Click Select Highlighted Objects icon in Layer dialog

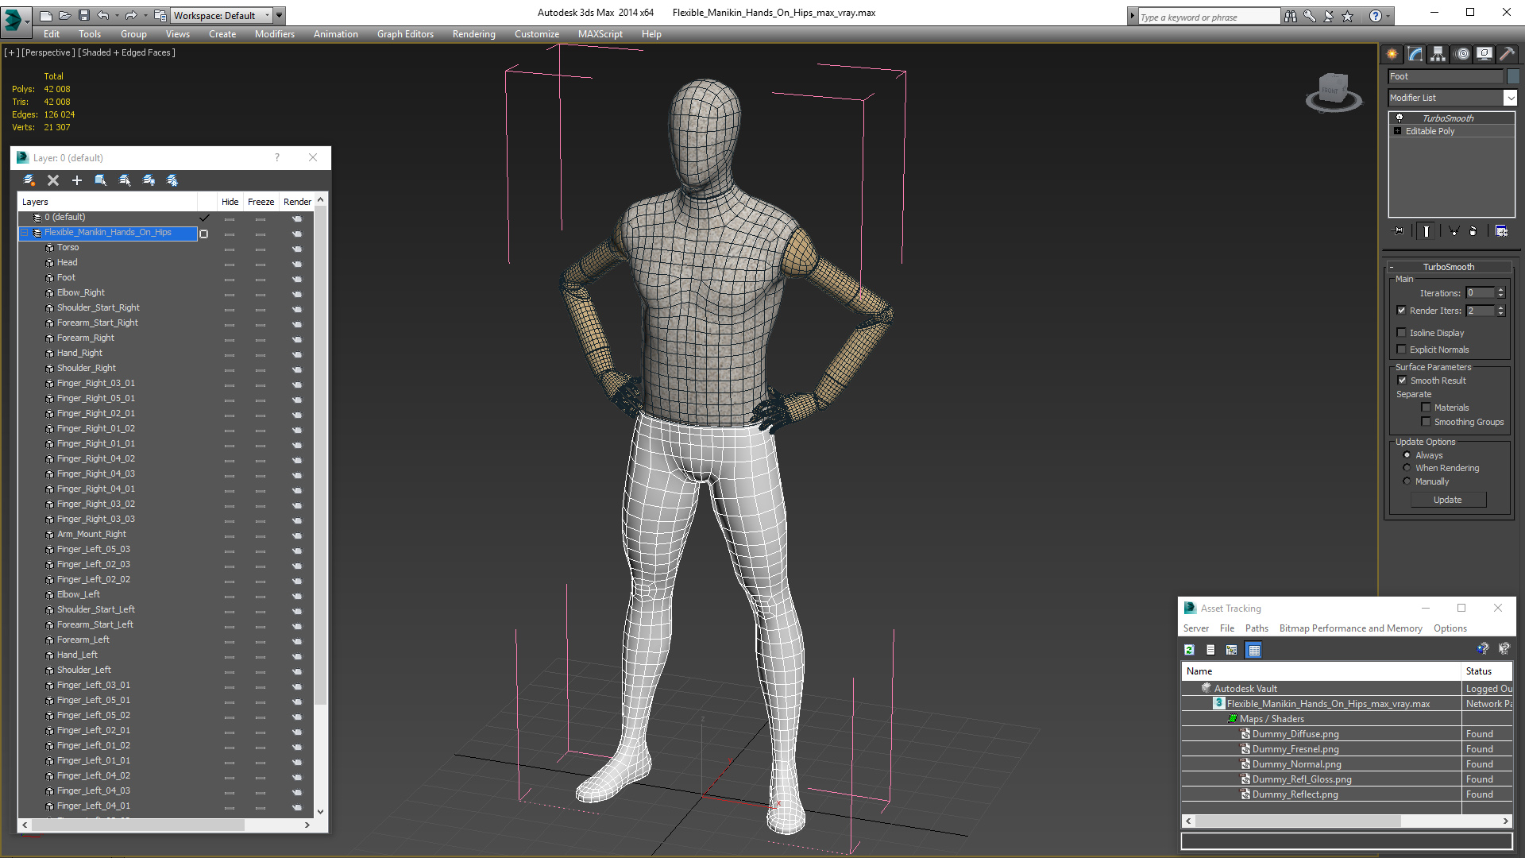point(101,180)
